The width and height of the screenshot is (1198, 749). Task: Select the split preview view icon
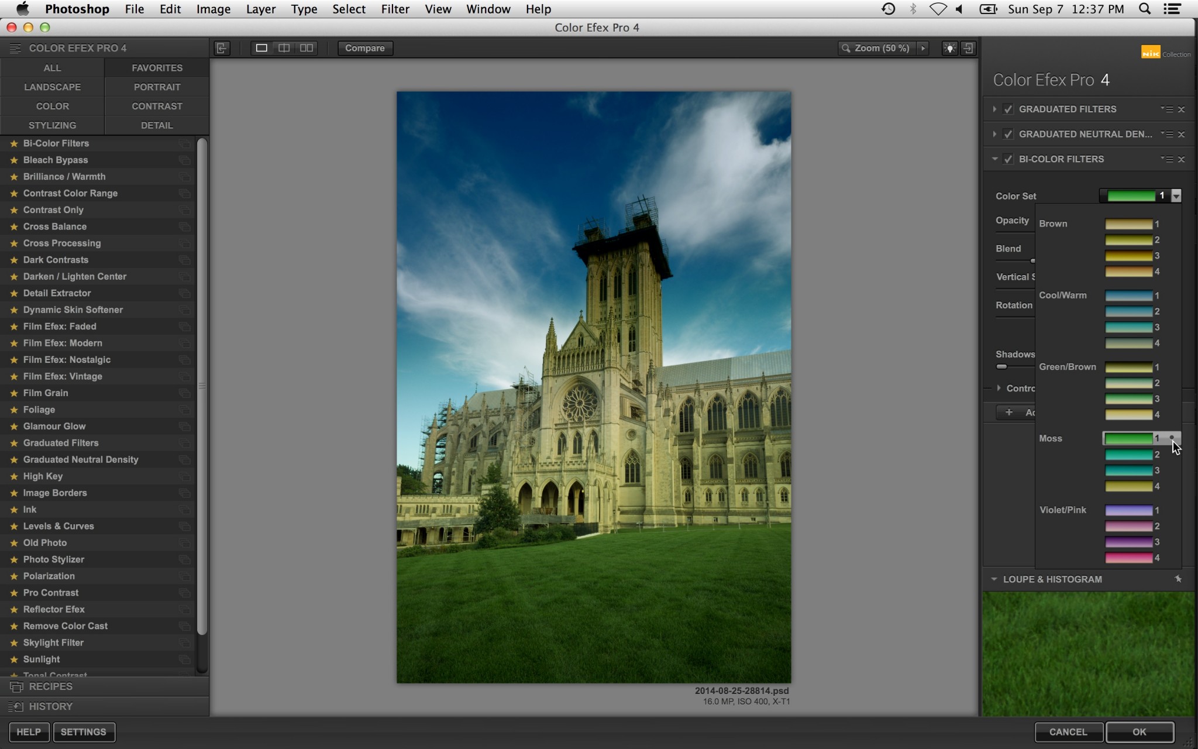pyautogui.click(x=284, y=48)
